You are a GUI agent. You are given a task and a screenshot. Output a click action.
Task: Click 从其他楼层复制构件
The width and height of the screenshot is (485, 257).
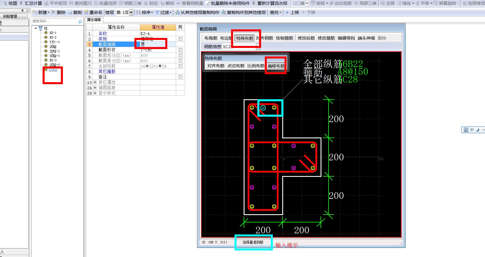(x=197, y=13)
